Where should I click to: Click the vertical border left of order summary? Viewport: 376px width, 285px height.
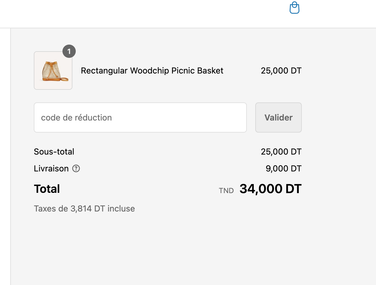11,151
